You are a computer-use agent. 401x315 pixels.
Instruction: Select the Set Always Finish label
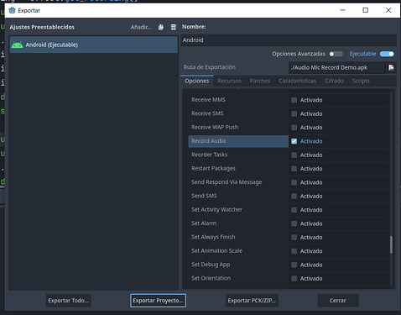click(x=213, y=237)
